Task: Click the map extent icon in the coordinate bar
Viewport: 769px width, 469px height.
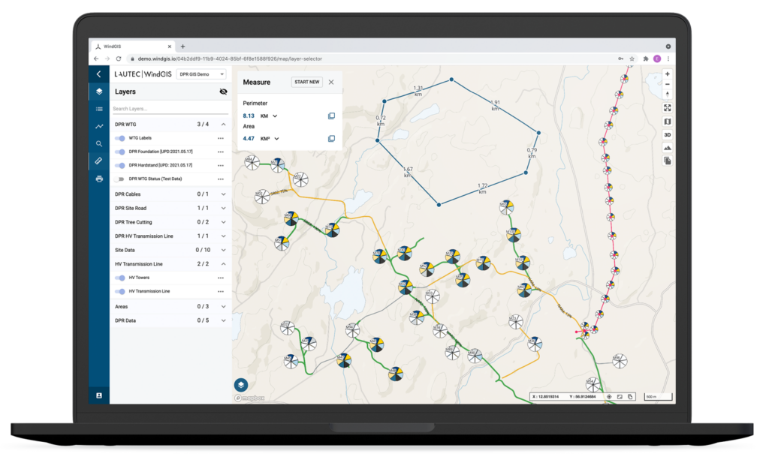Action: click(620, 396)
